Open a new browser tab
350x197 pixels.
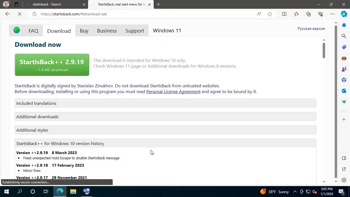(x=158, y=4)
